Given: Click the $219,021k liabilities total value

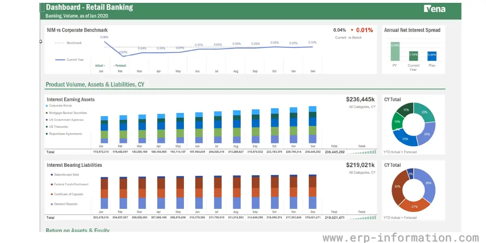Looking at the screenshot, I should 360,165.
